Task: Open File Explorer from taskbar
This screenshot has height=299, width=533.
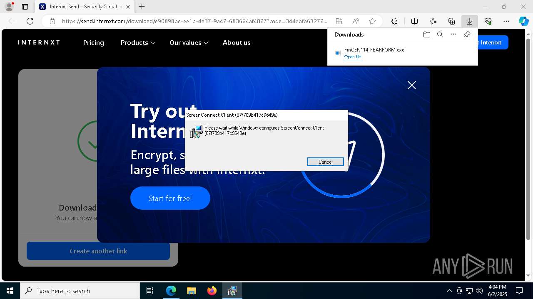Action: click(191, 291)
